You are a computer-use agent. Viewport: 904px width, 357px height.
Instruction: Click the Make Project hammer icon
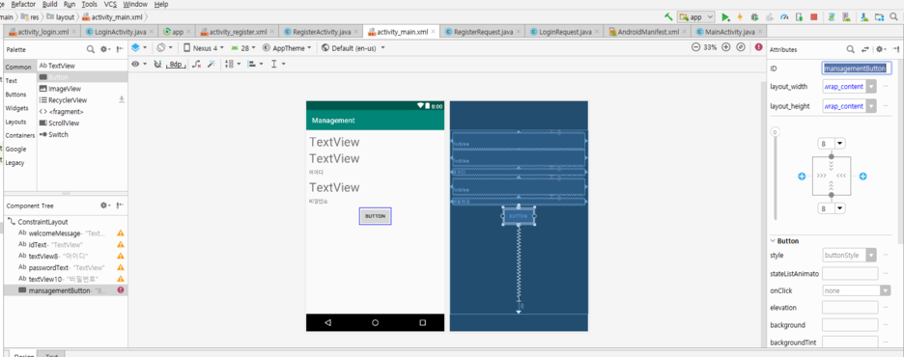click(x=668, y=17)
